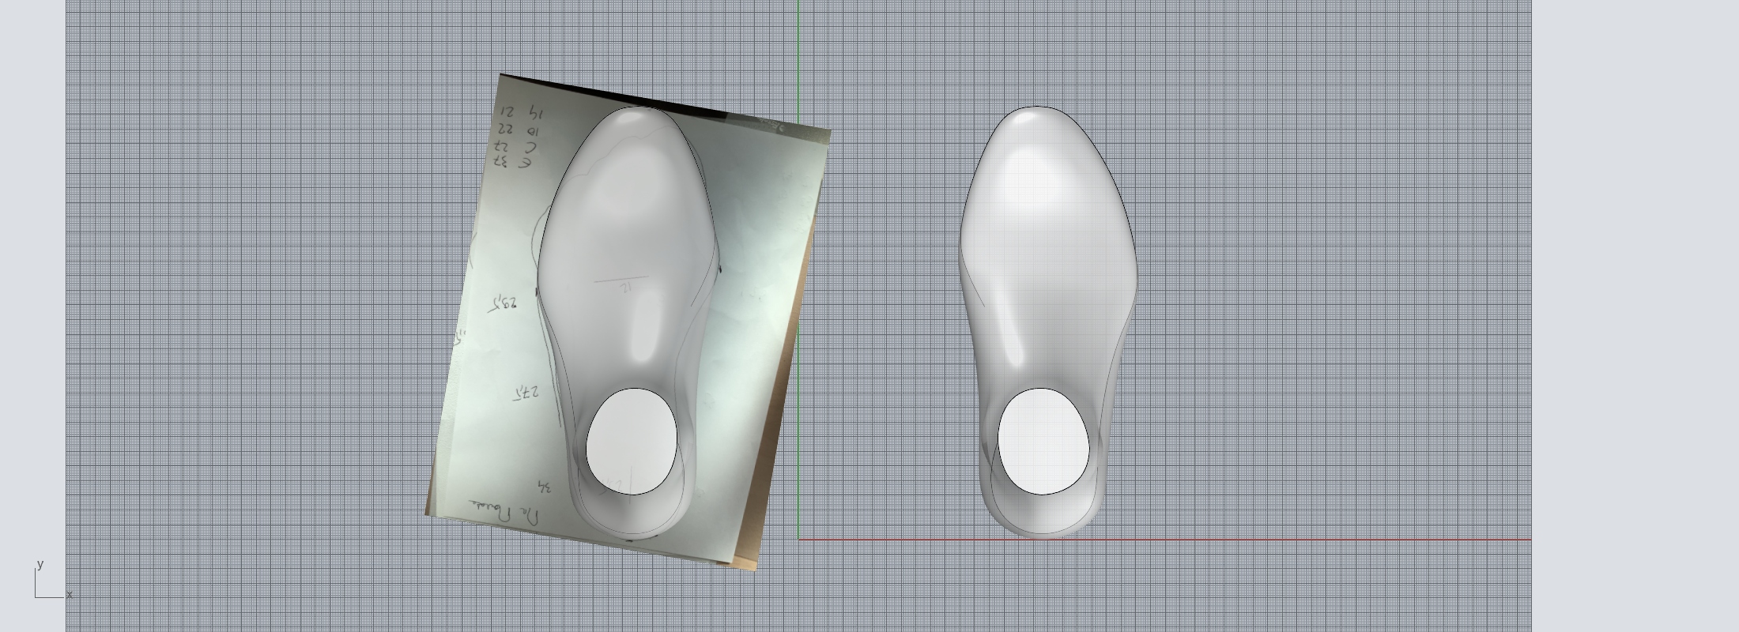Click the handwritten "29.5" on the reference photo
The height and width of the screenshot is (632, 1739).
click(504, 303)
